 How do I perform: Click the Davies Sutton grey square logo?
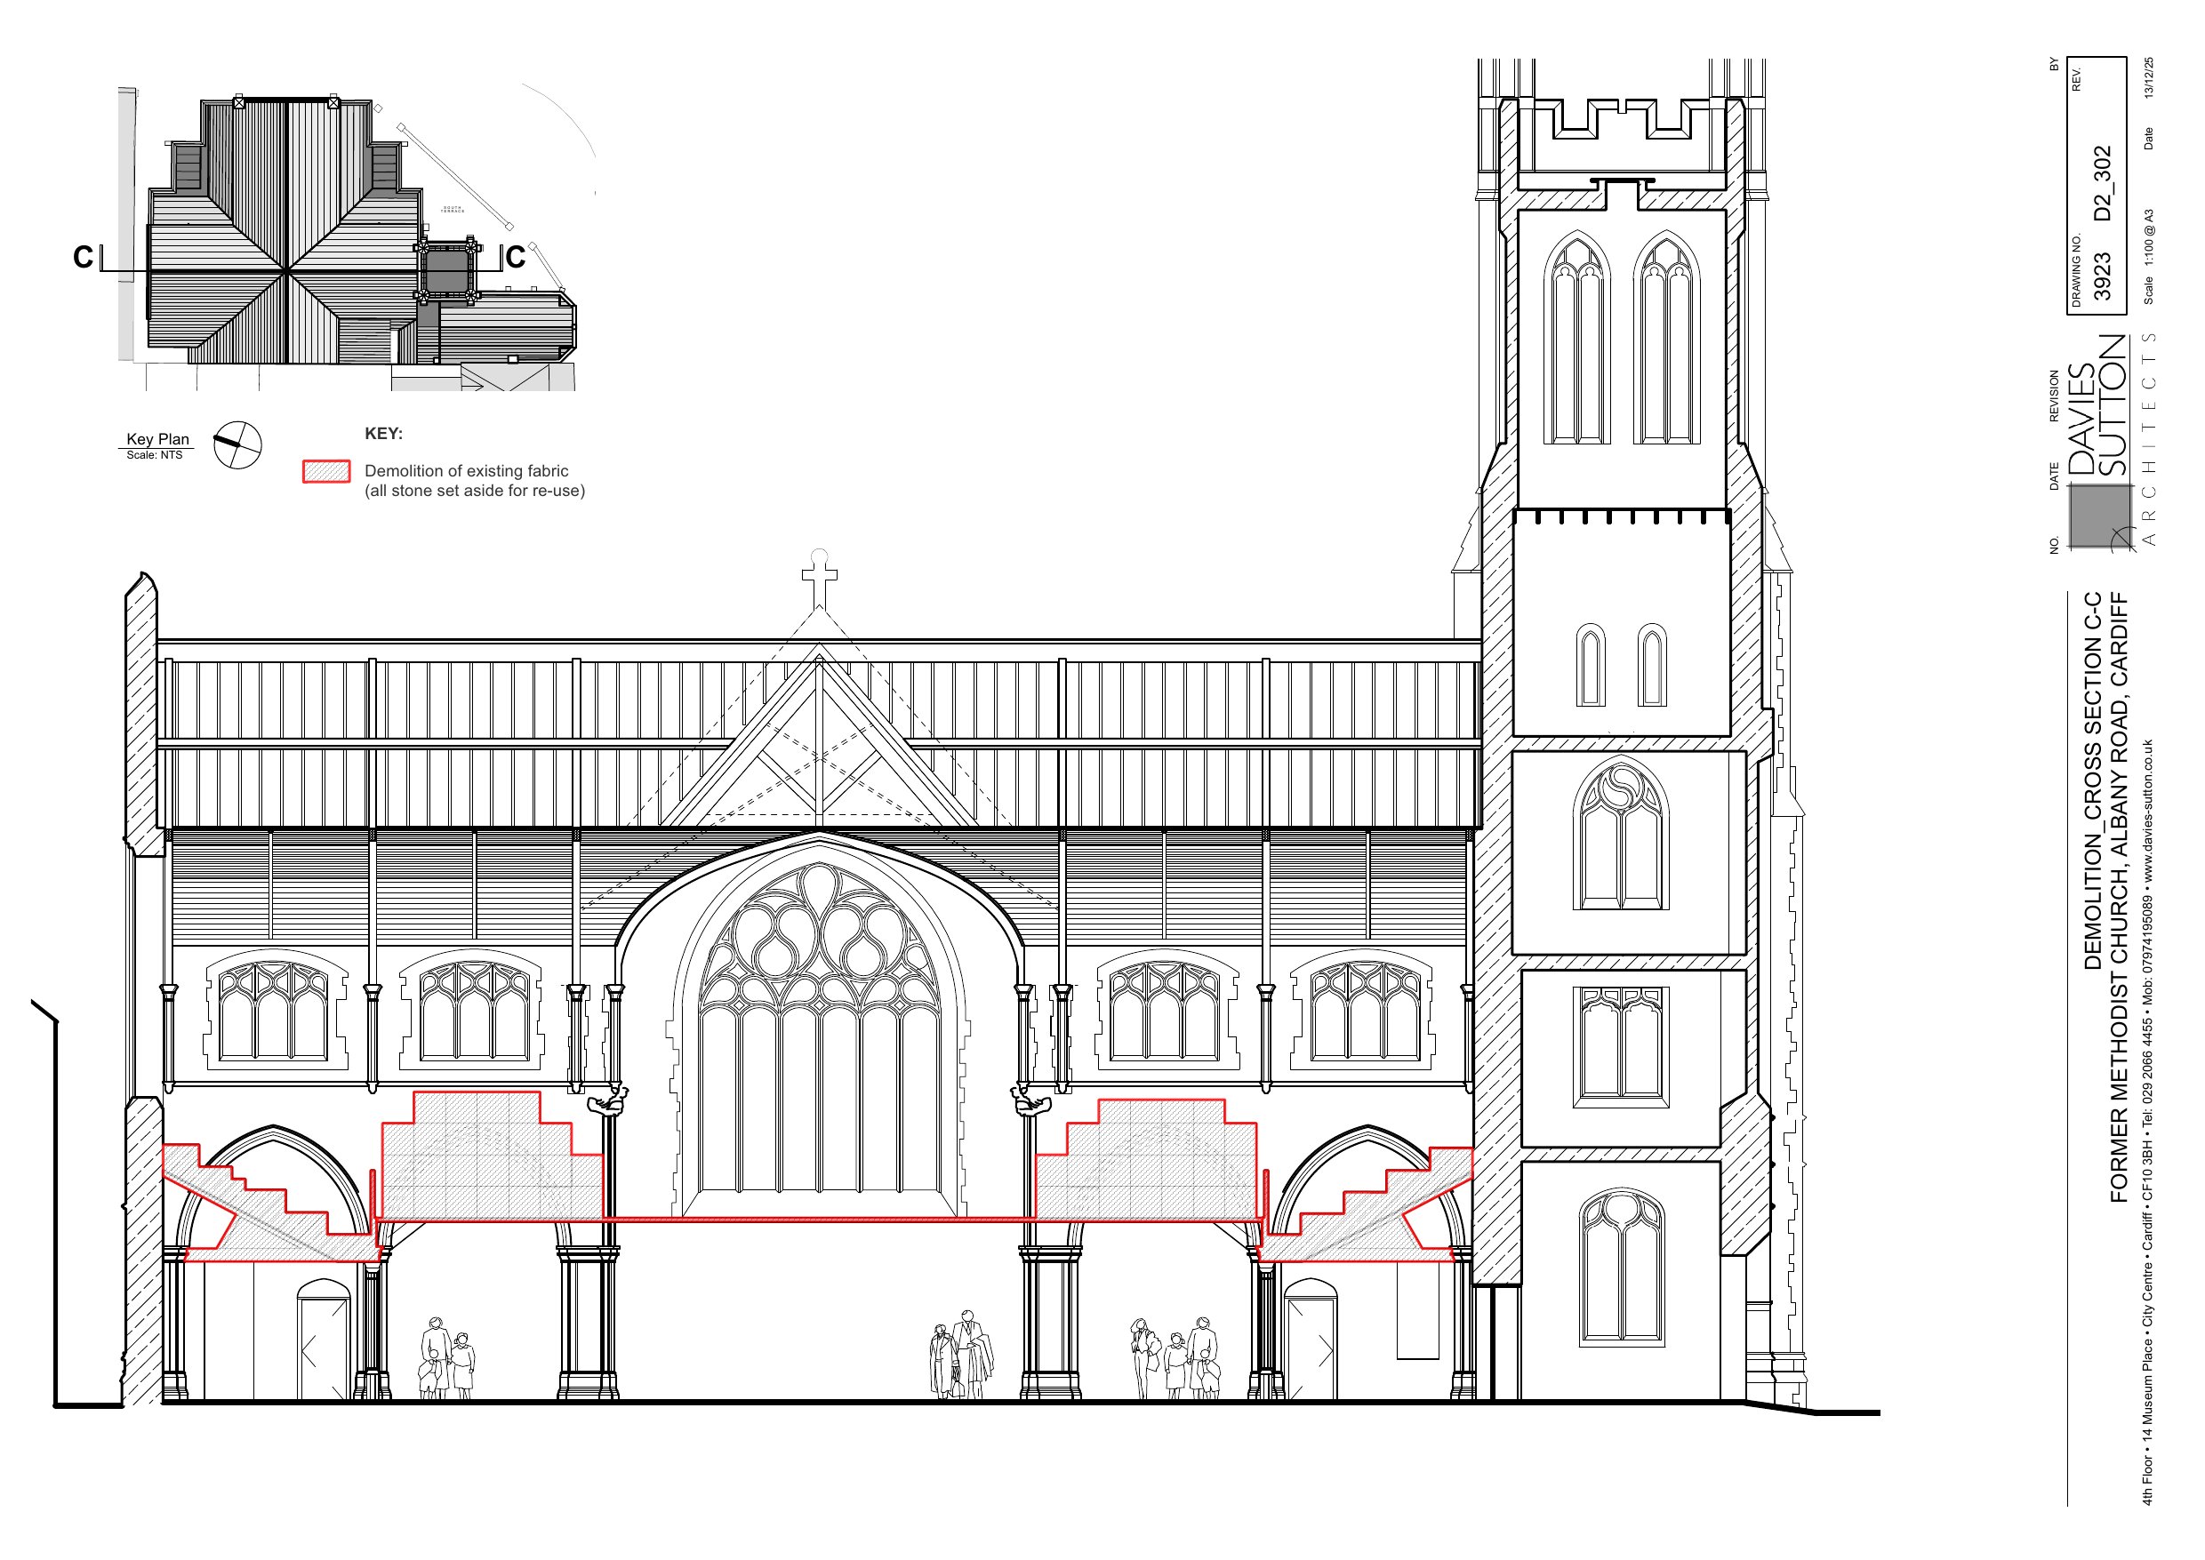[x=2099, y=516]
